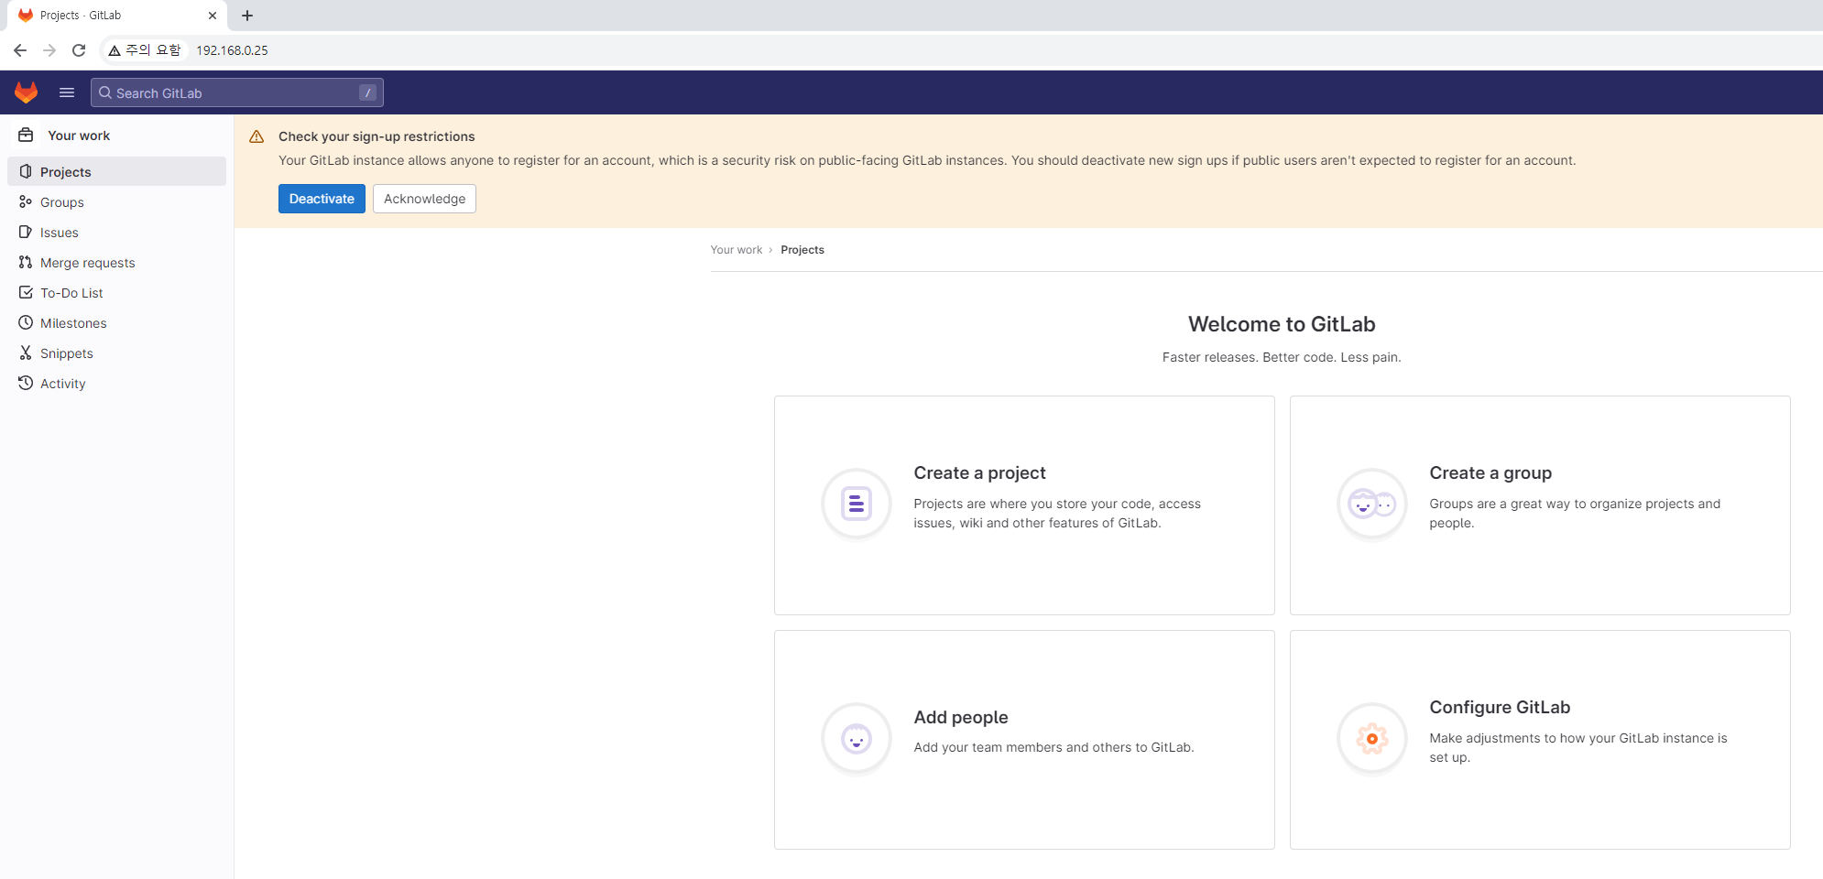The width and height of the screenshot is (1823, 879).
Task: Click the To-Do List checkbox icon
Action: [26, 292]
